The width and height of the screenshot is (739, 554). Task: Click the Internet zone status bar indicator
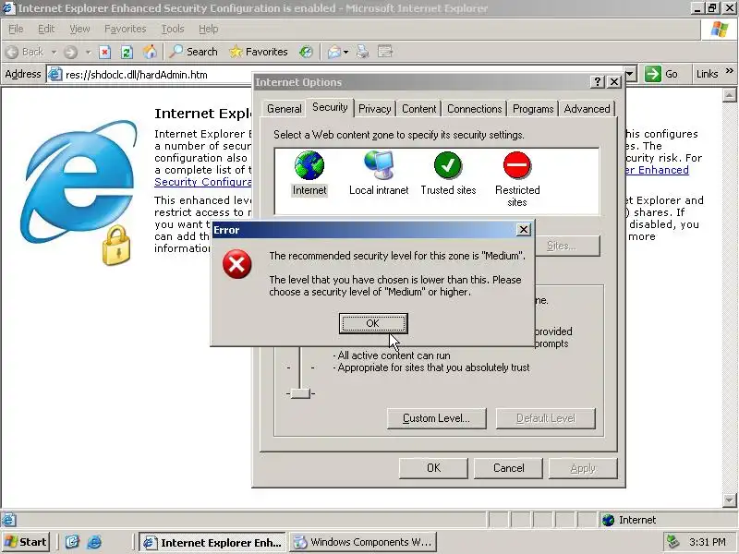click(x=629, y=520)
